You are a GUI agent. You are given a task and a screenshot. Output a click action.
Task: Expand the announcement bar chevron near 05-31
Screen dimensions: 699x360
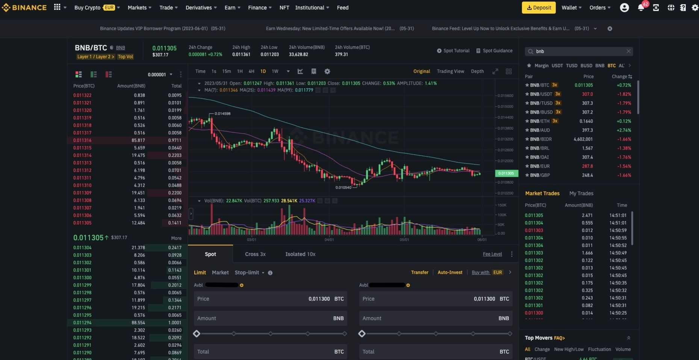(596, 29)
